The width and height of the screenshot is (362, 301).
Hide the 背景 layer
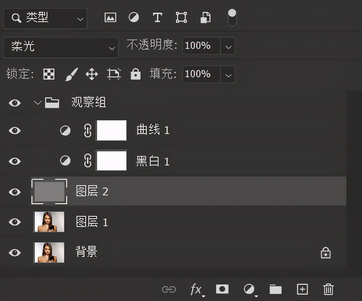coord(15,253)
